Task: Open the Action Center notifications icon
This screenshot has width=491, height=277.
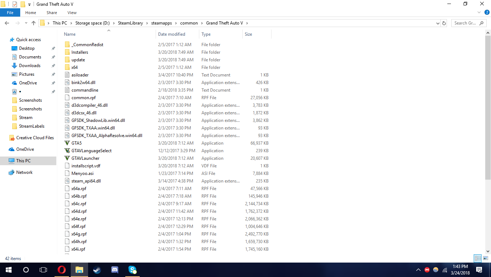Action: tap(479, 270)
